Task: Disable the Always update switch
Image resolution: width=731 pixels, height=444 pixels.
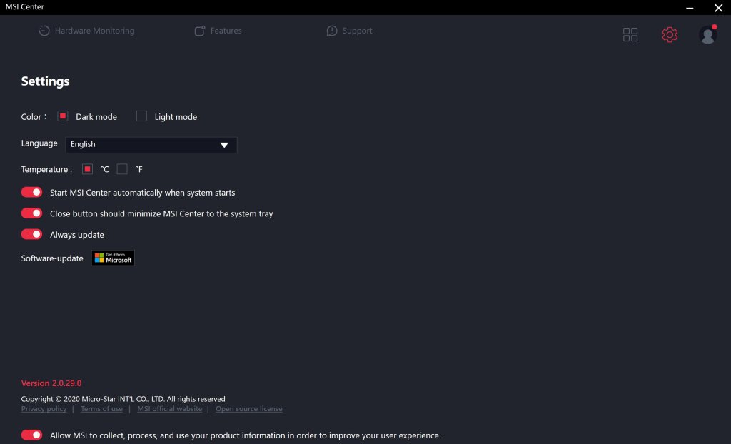Action: [x=31, y=234]
